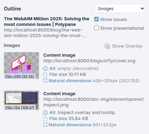Open the inspect.png image thumbnail

pos(21,100)
